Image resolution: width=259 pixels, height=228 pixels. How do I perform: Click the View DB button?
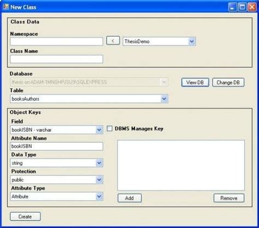(195, 83)
